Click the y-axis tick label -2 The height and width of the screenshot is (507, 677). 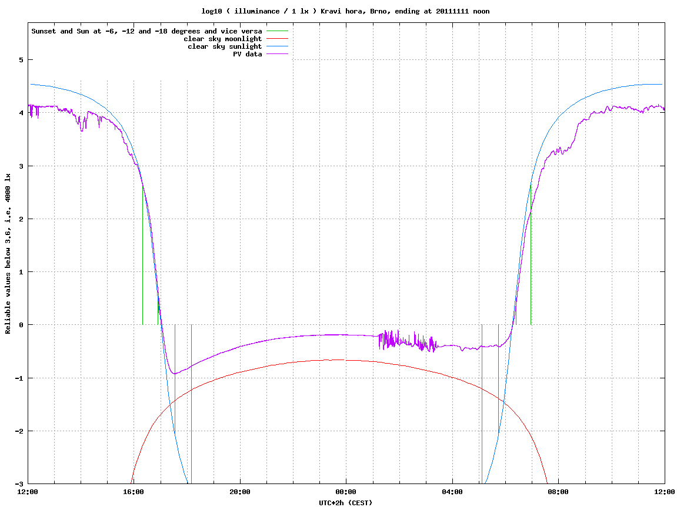pos(19,431)
